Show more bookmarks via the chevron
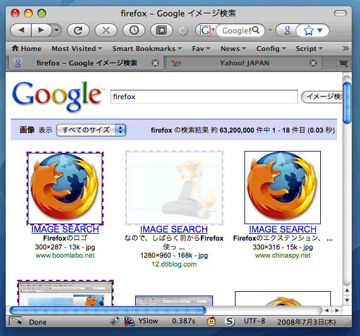Image resolution: width=360 pixels, height=336 pixels. pyautogui.click(x=345, y=49)
